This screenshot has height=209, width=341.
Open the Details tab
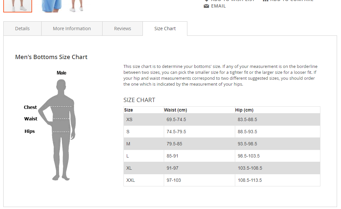click(x=22, y=29)
